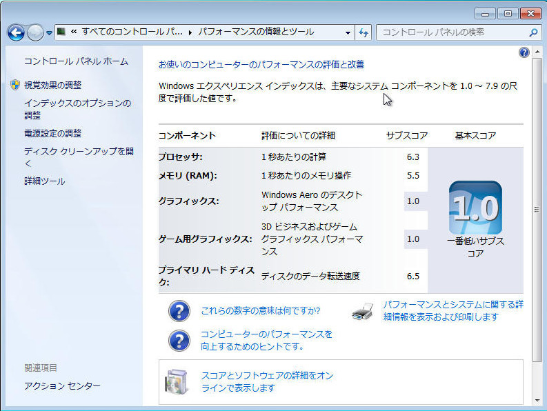
Task: Click the パフォーマンスの情報とツール breadcrumb
Action: [256, 32]
